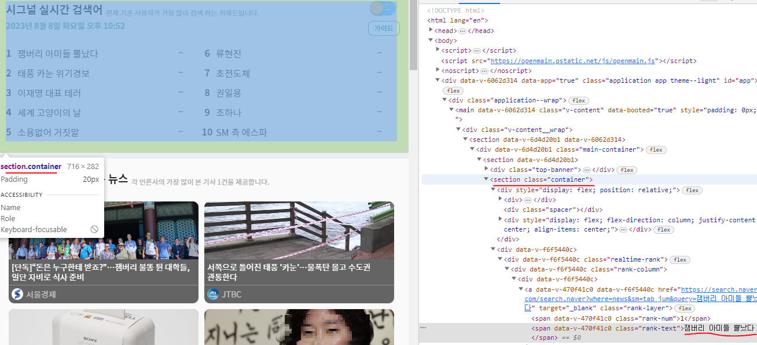Collapse the section class="container" node
757x345 pixels.
[486, 179]
